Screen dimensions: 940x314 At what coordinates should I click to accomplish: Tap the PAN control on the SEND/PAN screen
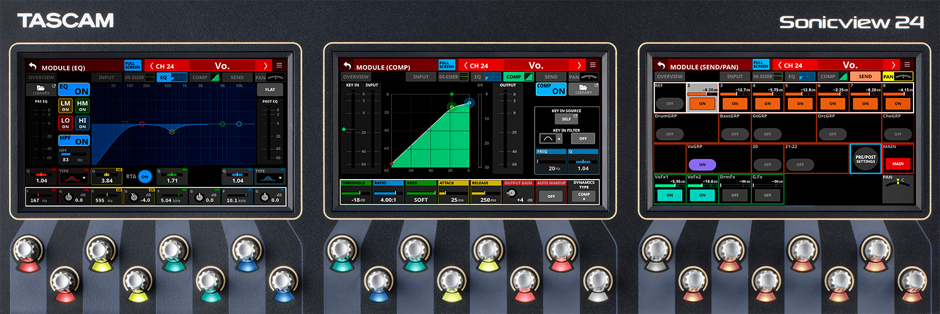click(898, 188)
